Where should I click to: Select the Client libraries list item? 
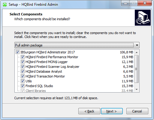pyautogui.click(x=36, y=91)
